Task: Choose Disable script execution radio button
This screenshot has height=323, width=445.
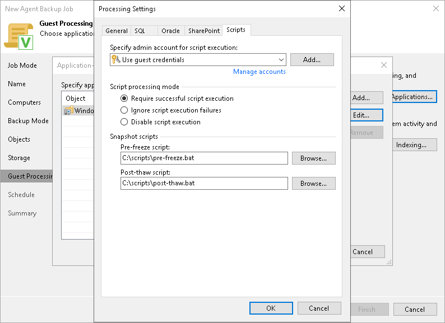Action: click(x=124, y=122)
